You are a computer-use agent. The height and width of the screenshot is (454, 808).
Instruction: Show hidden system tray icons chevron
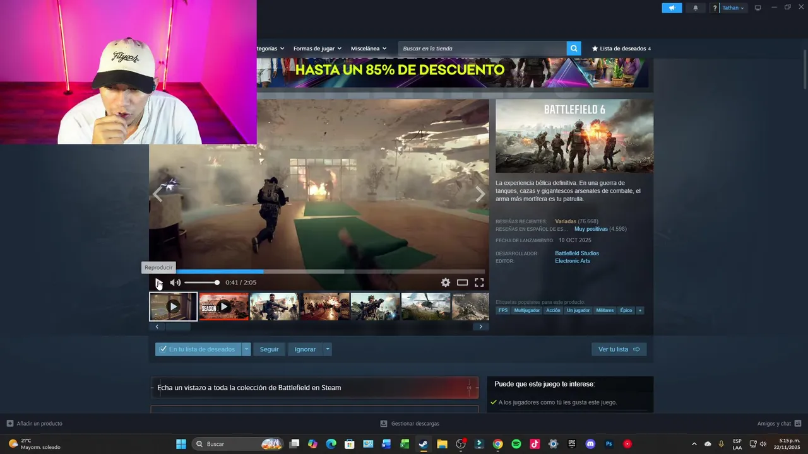coord(694,444)
